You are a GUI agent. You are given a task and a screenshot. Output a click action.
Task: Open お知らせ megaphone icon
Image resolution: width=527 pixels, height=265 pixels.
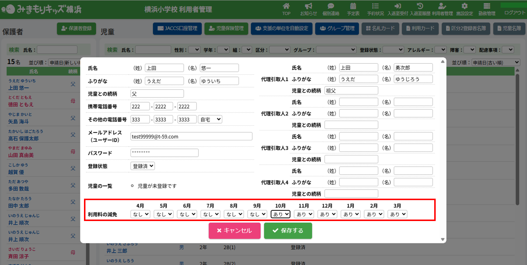[308, 6]
